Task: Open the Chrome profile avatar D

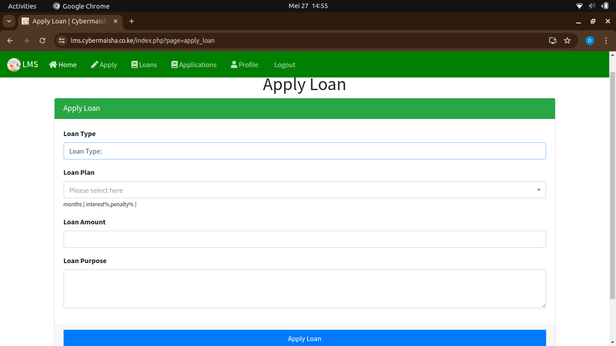Action: tap(590, 41)
